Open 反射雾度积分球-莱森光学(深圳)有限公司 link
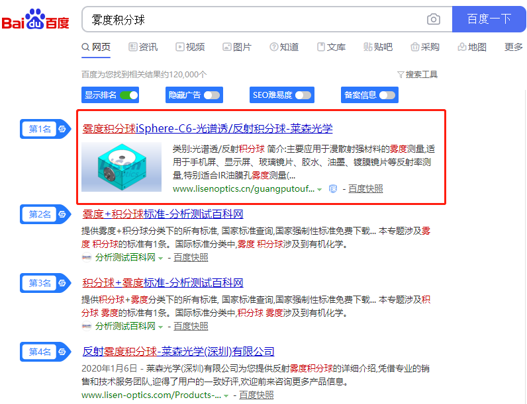The height and width of the screenshot is (404, 527). coord(178,352)
